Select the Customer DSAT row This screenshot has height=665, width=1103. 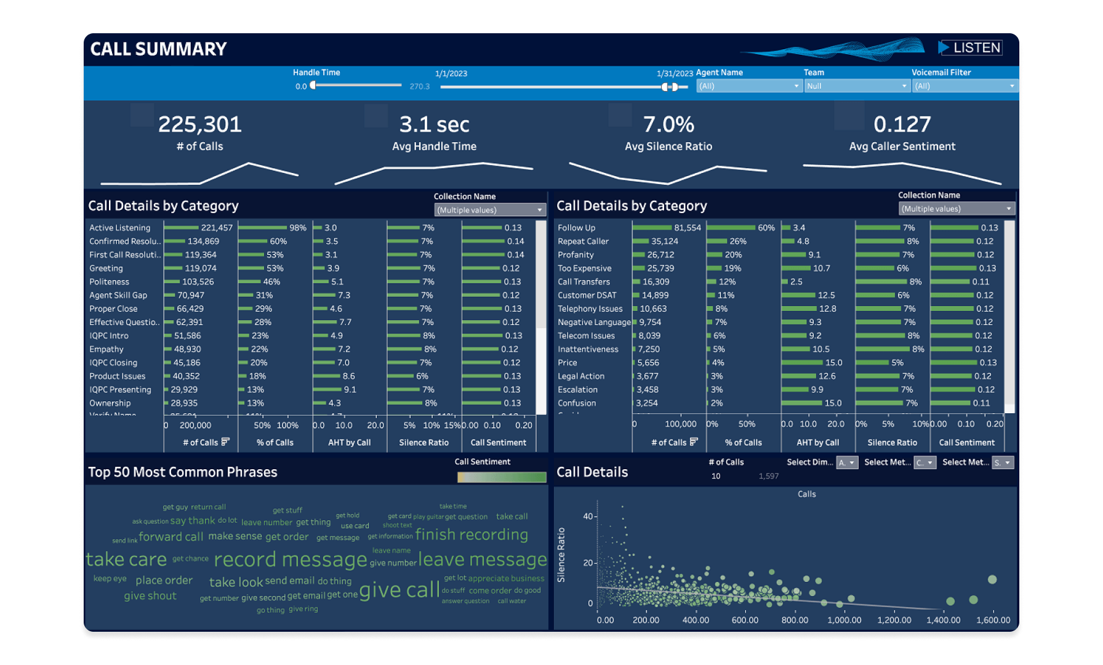[x=779, y=296]
